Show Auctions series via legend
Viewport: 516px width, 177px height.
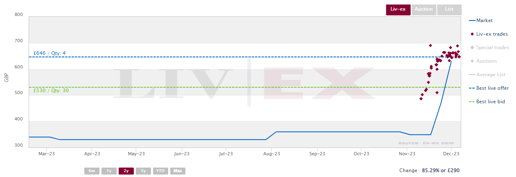(483, 61)
